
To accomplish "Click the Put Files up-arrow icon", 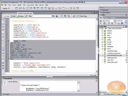I will pos(112,23).
